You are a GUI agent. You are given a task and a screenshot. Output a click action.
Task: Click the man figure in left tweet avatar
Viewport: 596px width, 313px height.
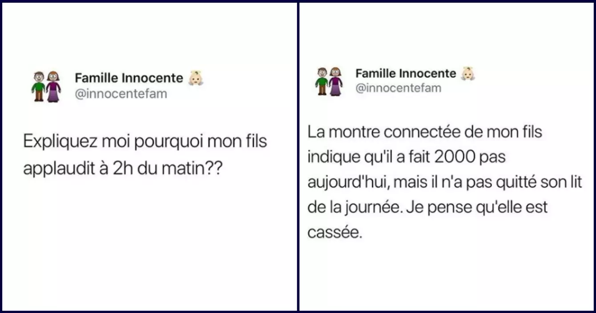[x=39, y=86]
